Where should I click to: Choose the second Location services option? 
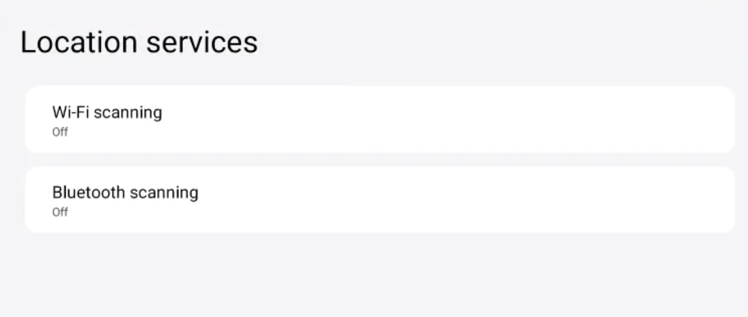pos(379,200)
